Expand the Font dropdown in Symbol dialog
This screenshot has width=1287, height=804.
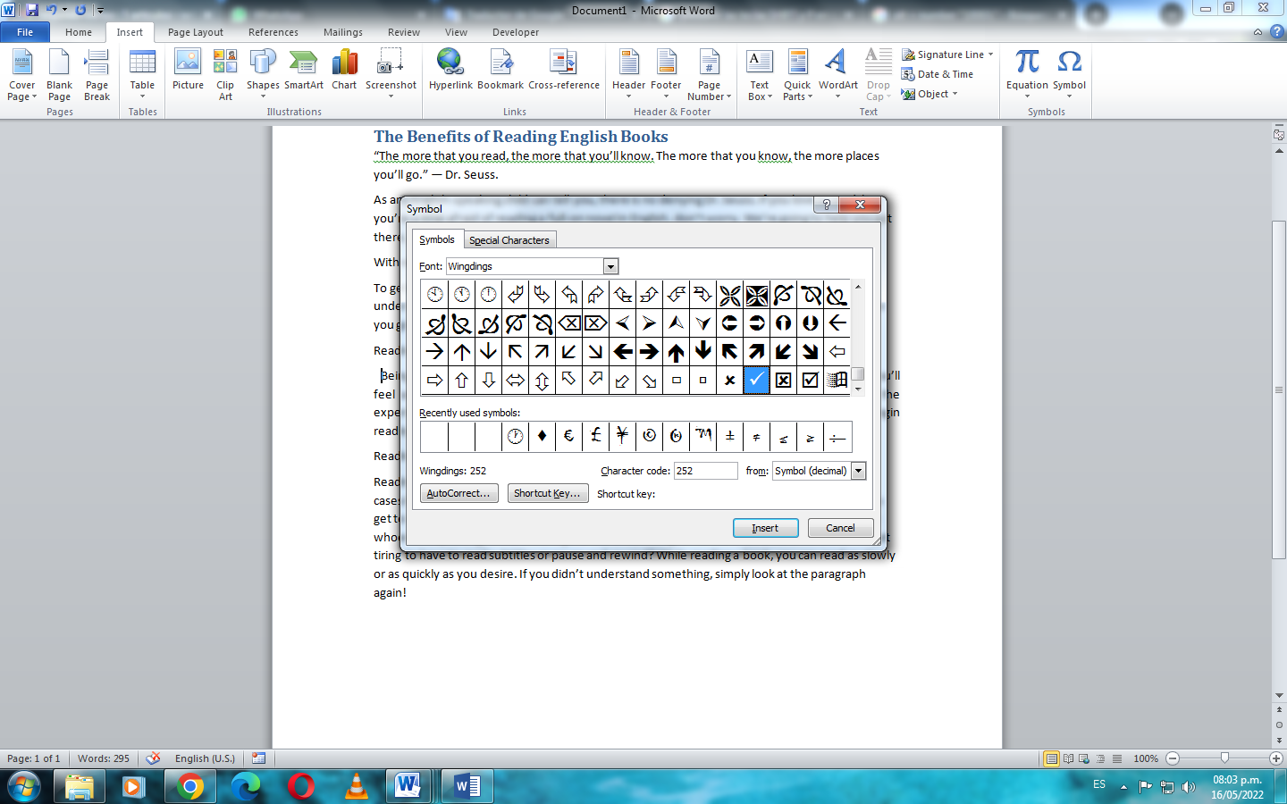pyautogui.click(x=610, y=266)
